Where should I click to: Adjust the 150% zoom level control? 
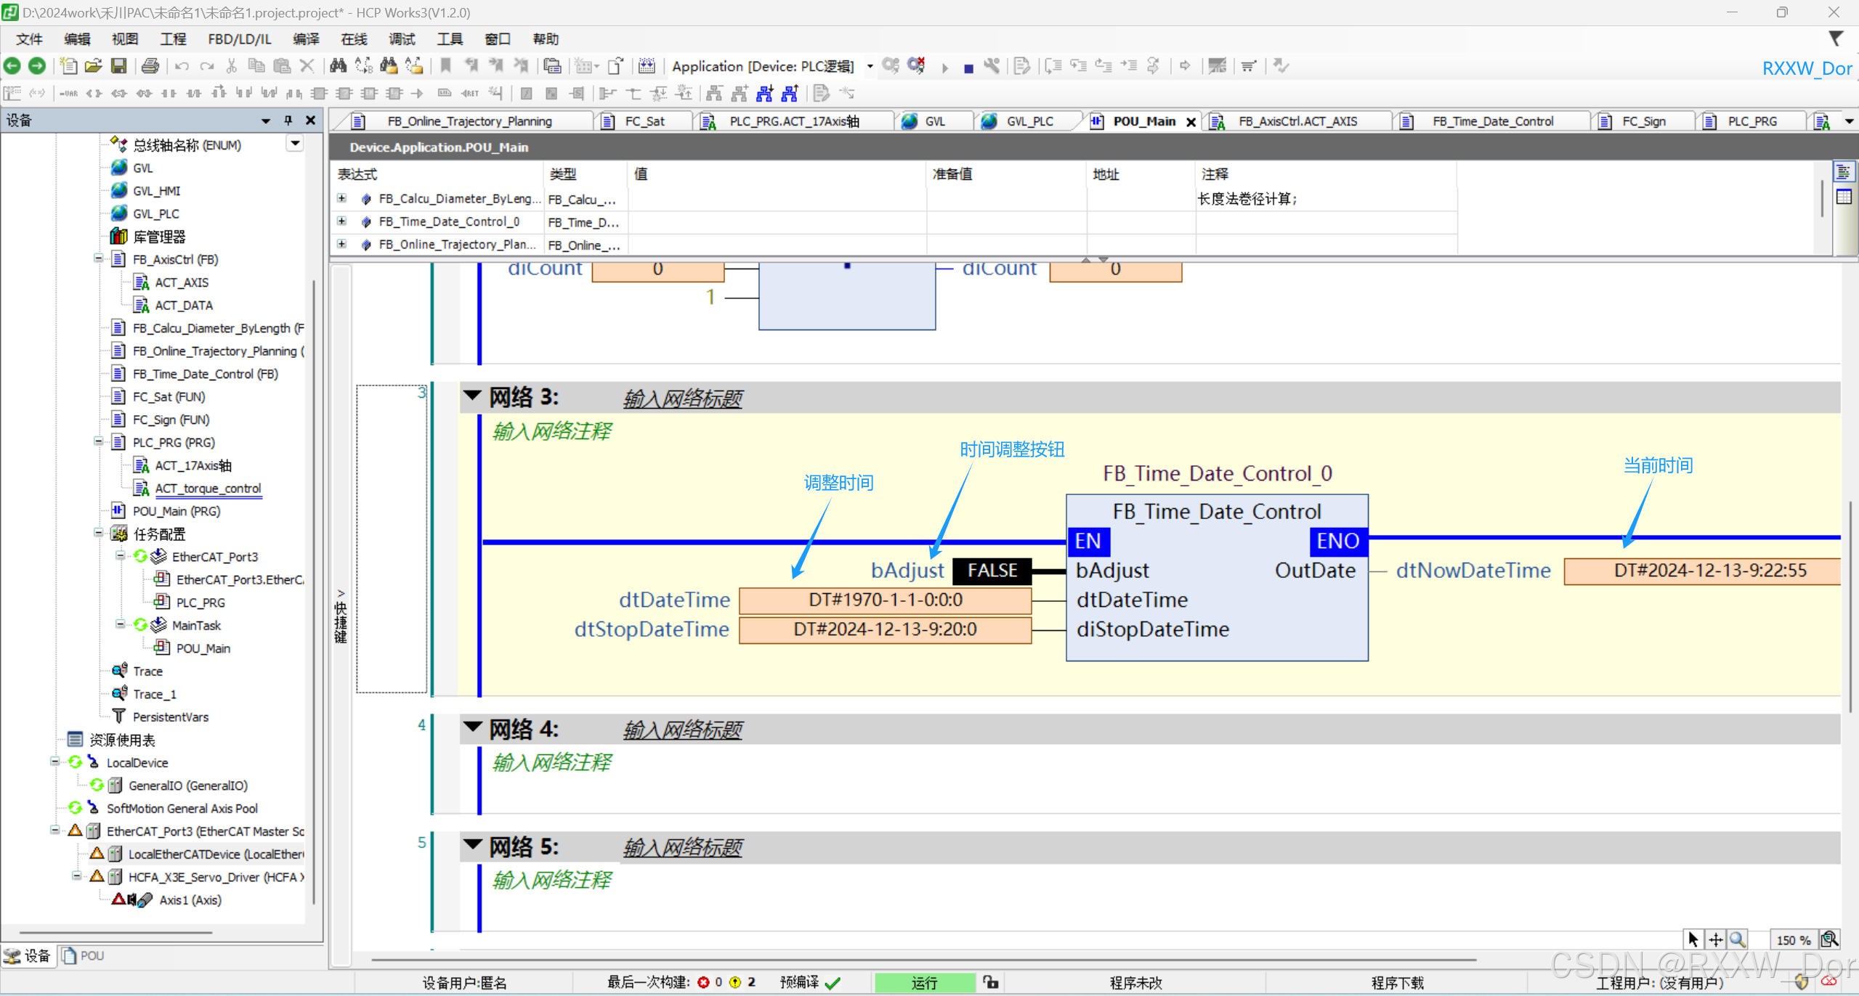(1793, 939)
